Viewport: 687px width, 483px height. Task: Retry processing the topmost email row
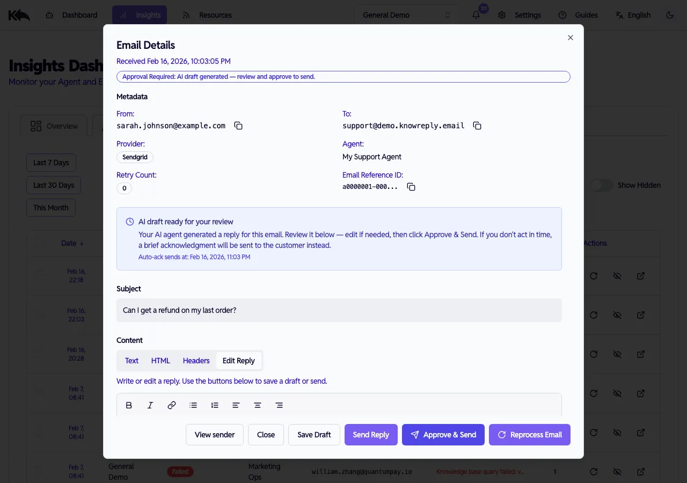point(594,275)
